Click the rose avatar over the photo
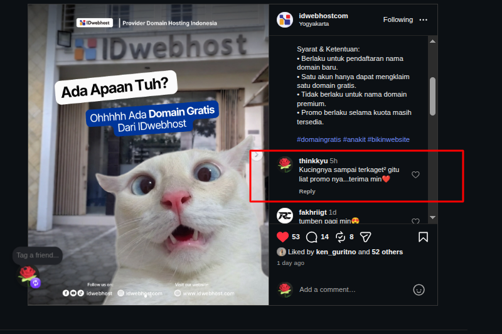The width and height of the screenshot is (502, 334). (28, 275)
